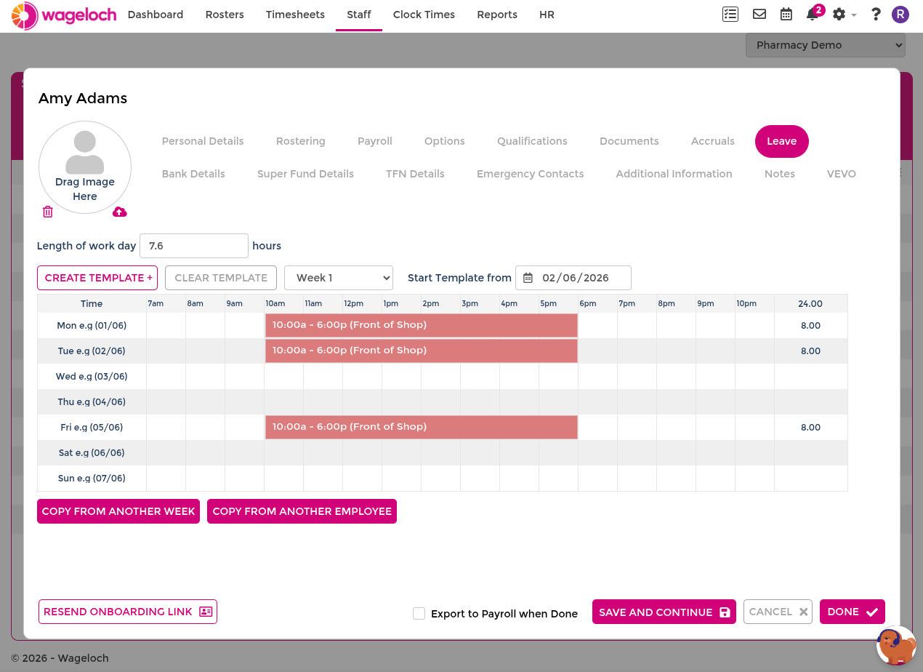The width and height of the screenshot is (923, 672).
Task: Open Start Template from date picker
Action: pyautogui.click(x=573, y=278)
